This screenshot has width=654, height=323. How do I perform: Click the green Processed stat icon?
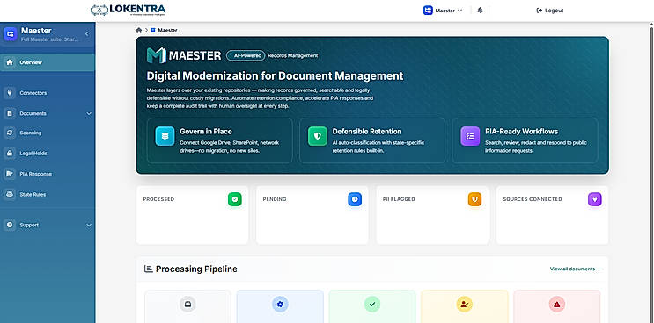point(235,199)
